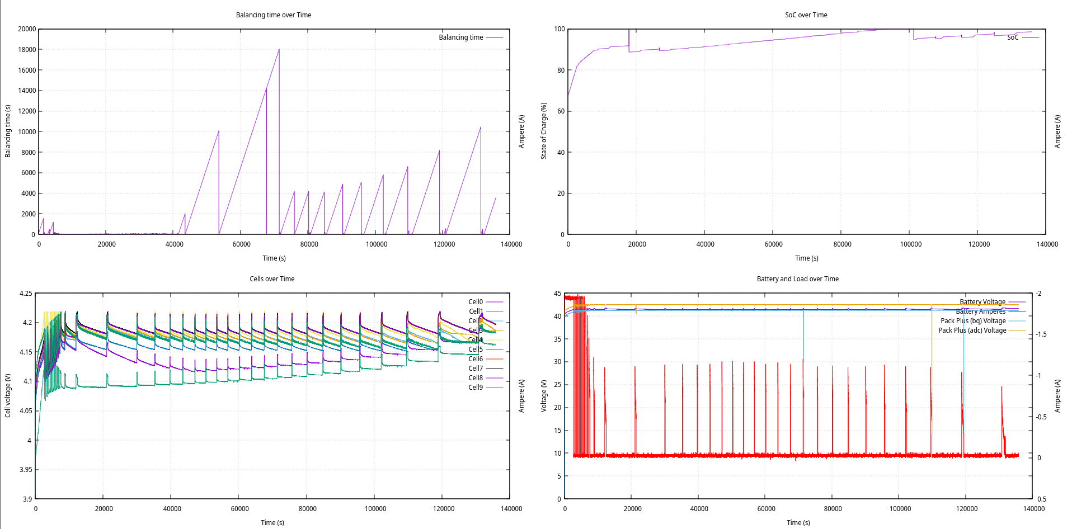
Task: Click the 18000 tick on balancing time axis
Action: click(27, 50)
